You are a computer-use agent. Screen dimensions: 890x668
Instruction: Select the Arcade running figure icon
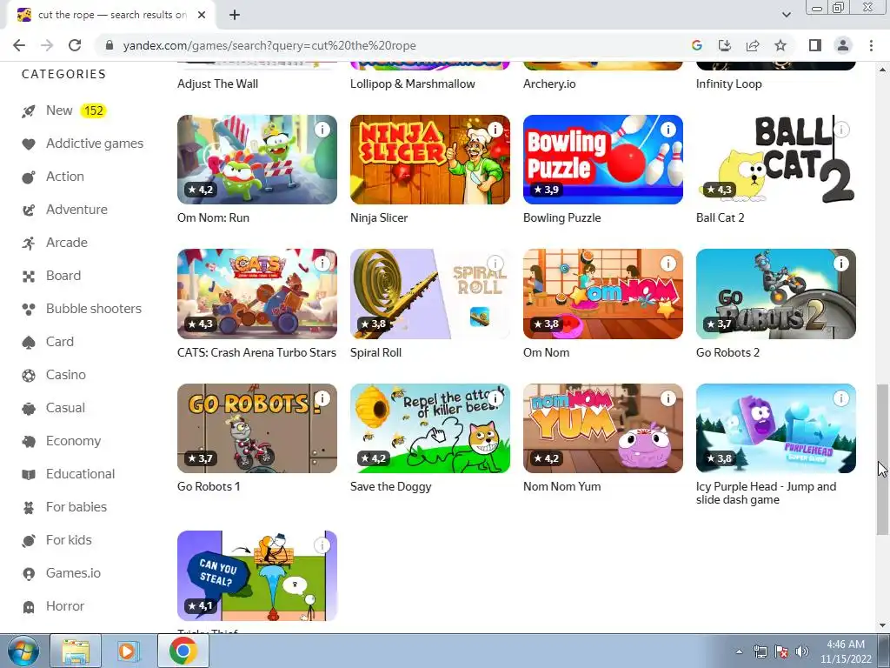click(29, 244)
